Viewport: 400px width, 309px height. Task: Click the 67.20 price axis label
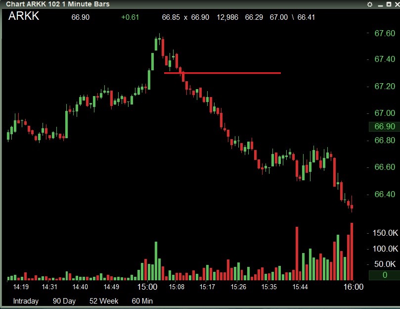pos(385,86)
